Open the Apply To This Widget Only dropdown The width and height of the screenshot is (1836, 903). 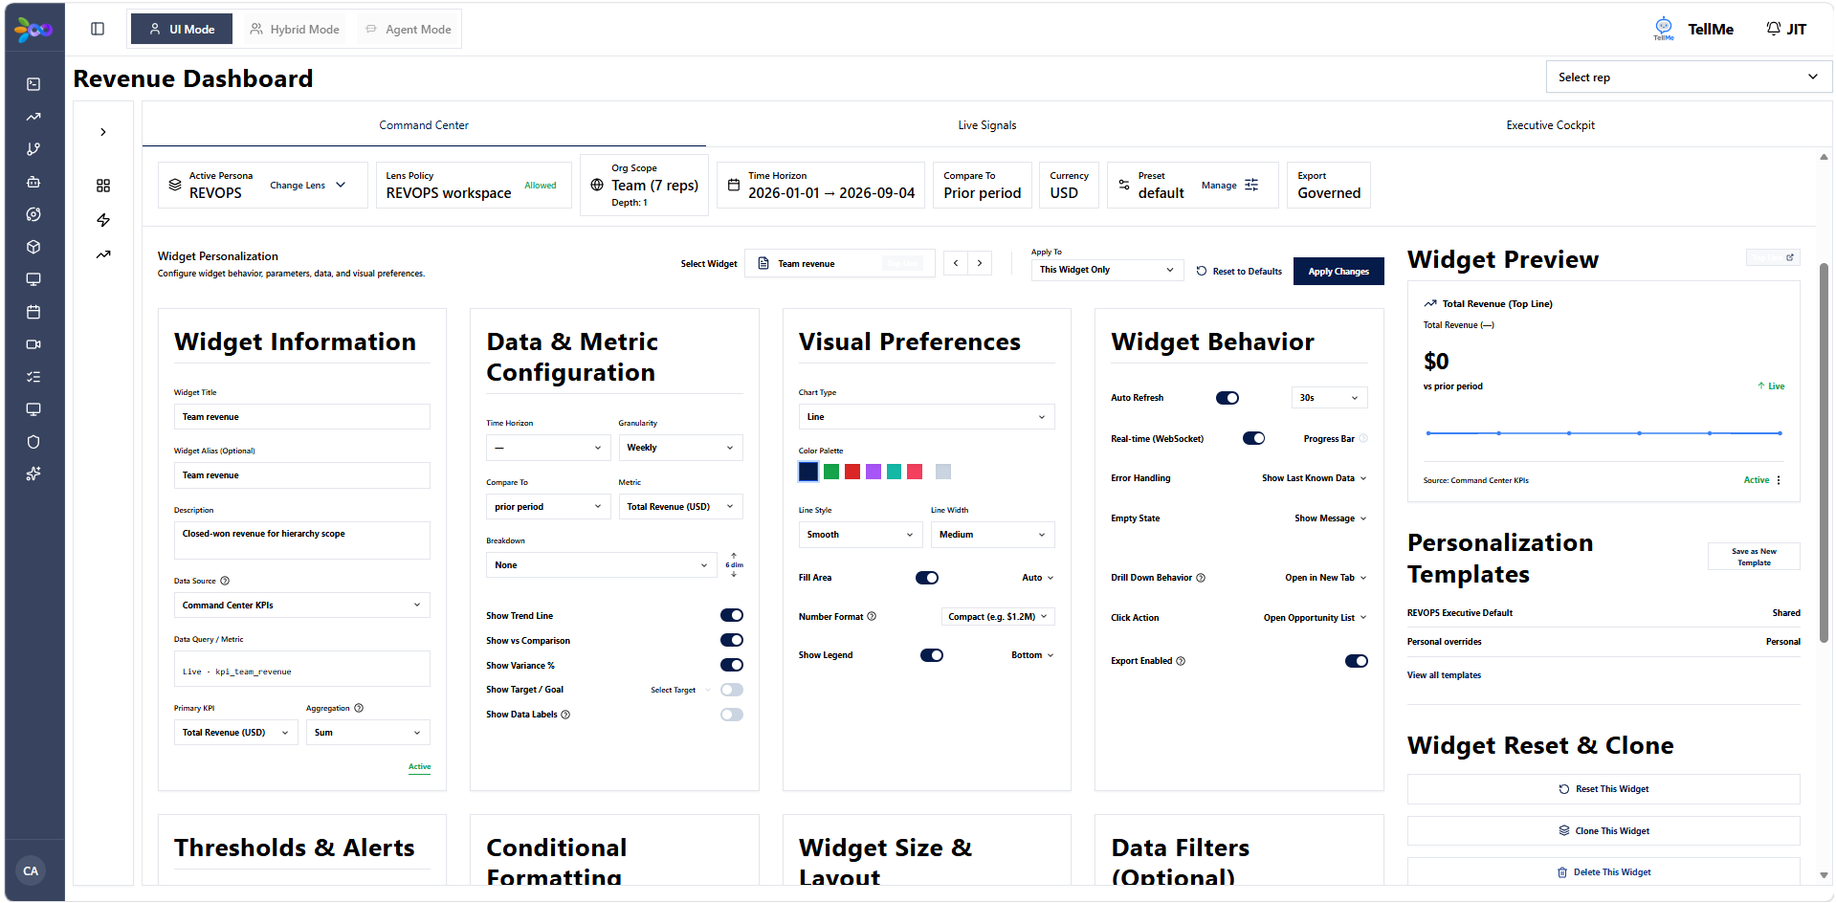(1107, 270)
